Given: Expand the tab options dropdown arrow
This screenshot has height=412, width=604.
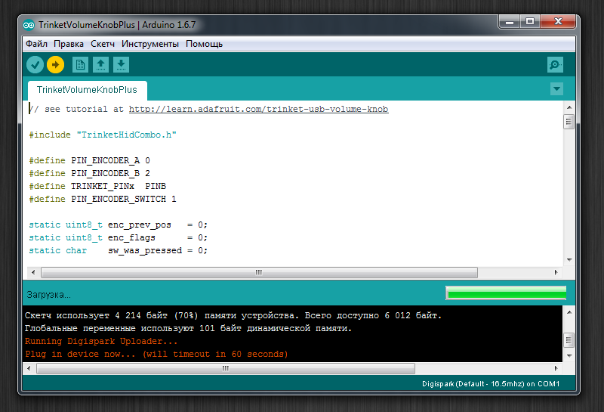Looking at the screenshot, I should (556, 89).
